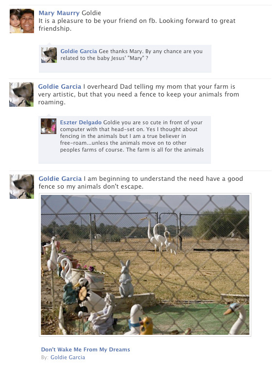280x367 pixels.
Task: Visit Eszter Delgado's profile via name link
Action: (x=81, y=122)
